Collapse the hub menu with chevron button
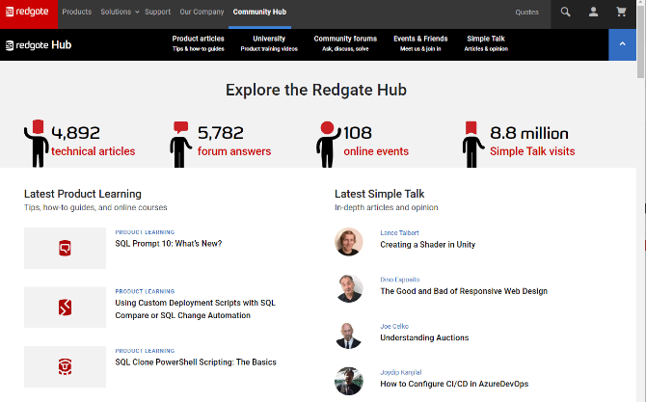The height and width of the screenshot is (402, 646). click(622, 44)
